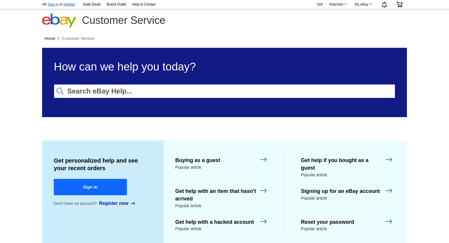
Task: Go to Home in the breadcrumb
Action: 50,38
